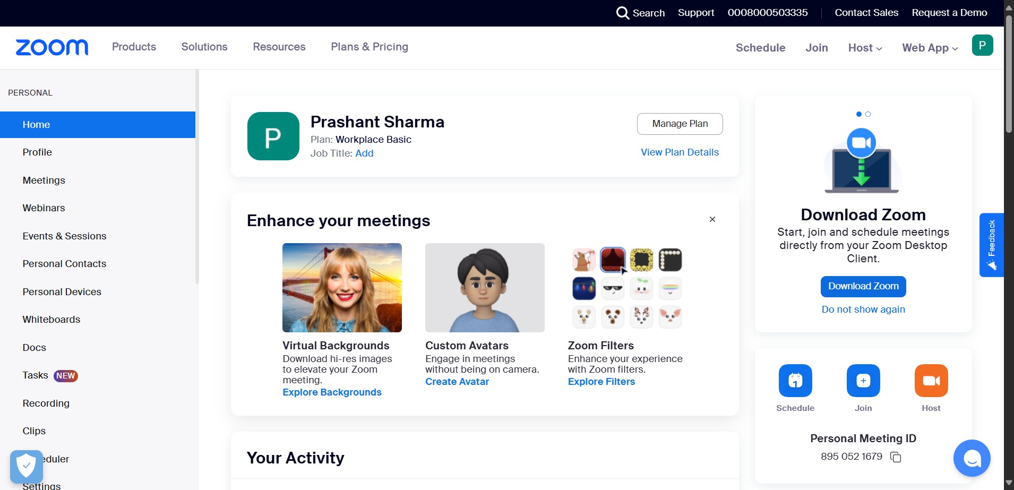Open the Resources menu
Viewport: 1014px width, 490px height.
point(279,47)
